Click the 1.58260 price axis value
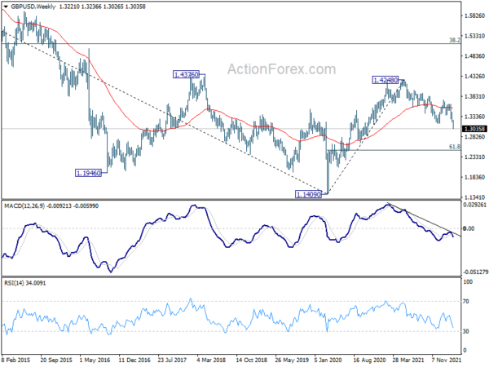This screenshot has height=367, width=489. [474, 15]
